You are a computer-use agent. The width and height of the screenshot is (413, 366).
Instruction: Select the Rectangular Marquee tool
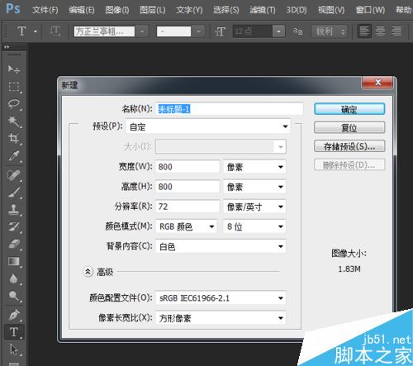coord(14,87)
